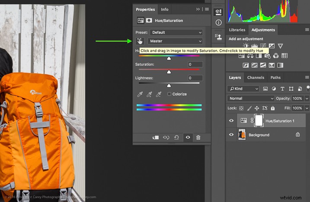Filter layers by type layers icon
This screenshot has height=202, width=310.
282,89
